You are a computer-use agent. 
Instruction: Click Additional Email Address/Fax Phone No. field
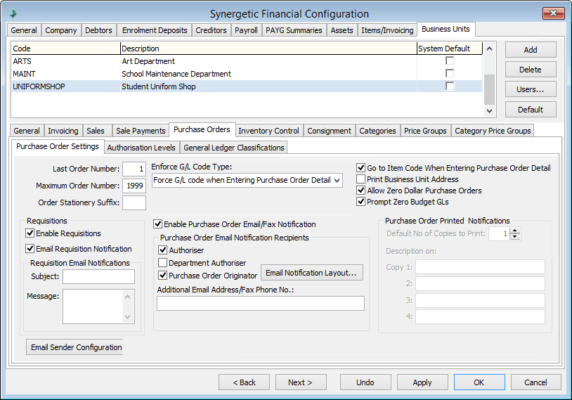click(261, 303)
